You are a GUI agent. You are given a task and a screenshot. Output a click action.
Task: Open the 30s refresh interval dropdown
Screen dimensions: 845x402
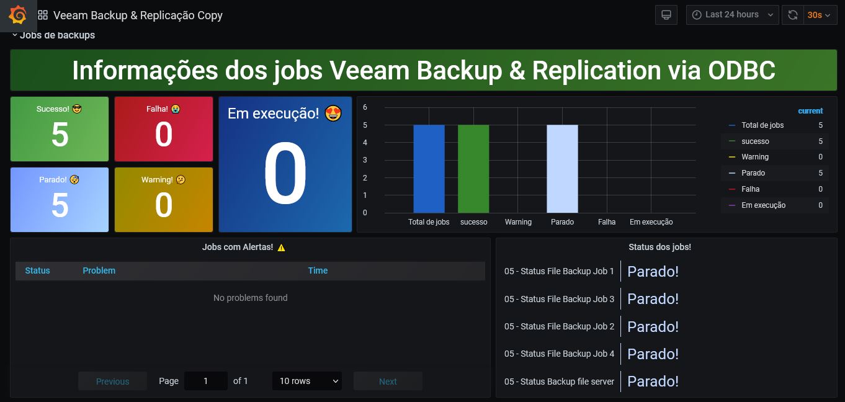(818, 15)
